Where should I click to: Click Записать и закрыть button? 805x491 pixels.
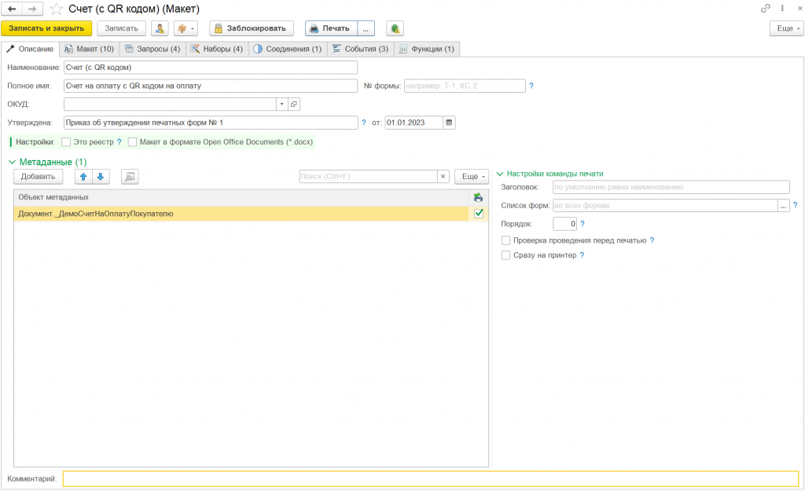[46, 28]
